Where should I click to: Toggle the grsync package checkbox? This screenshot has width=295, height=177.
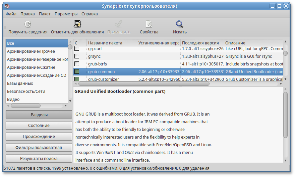[x=77, y=56]
